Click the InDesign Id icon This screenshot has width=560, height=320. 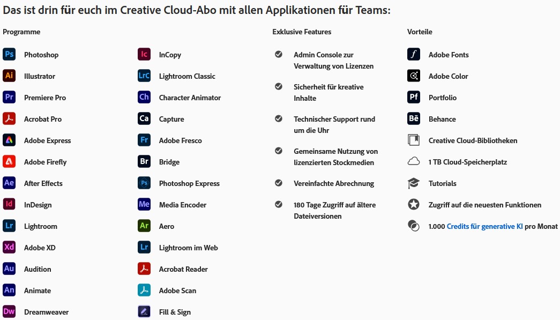coord(9,204)
